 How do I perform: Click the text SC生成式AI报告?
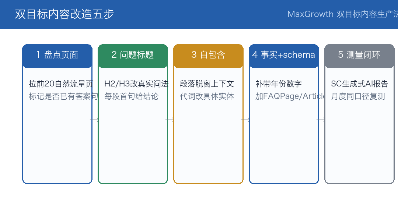[x=360, y=84]
